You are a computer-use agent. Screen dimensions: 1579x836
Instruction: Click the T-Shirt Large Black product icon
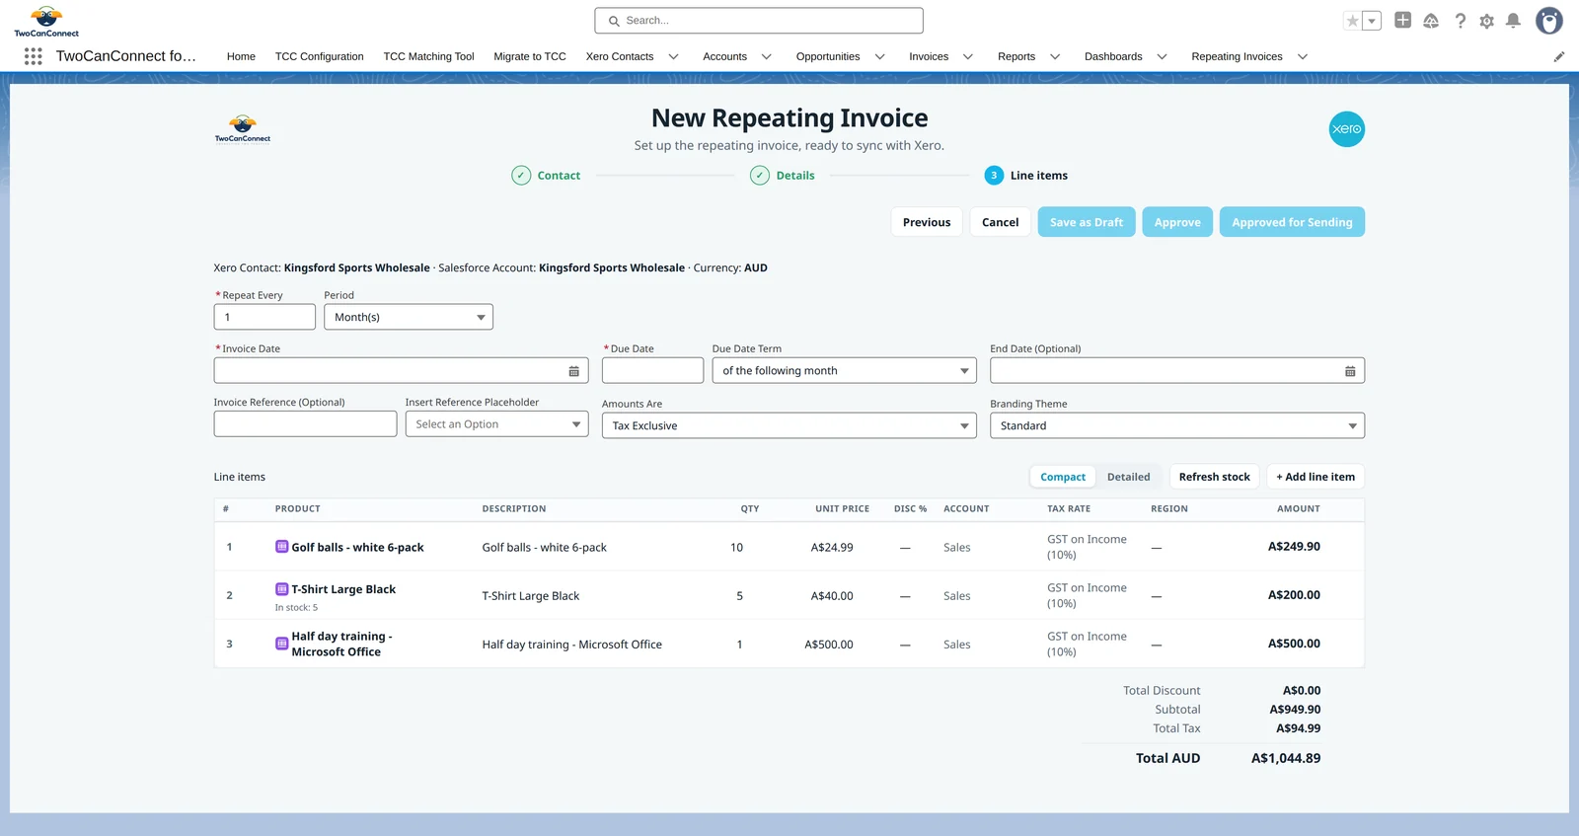click(281, 589)
